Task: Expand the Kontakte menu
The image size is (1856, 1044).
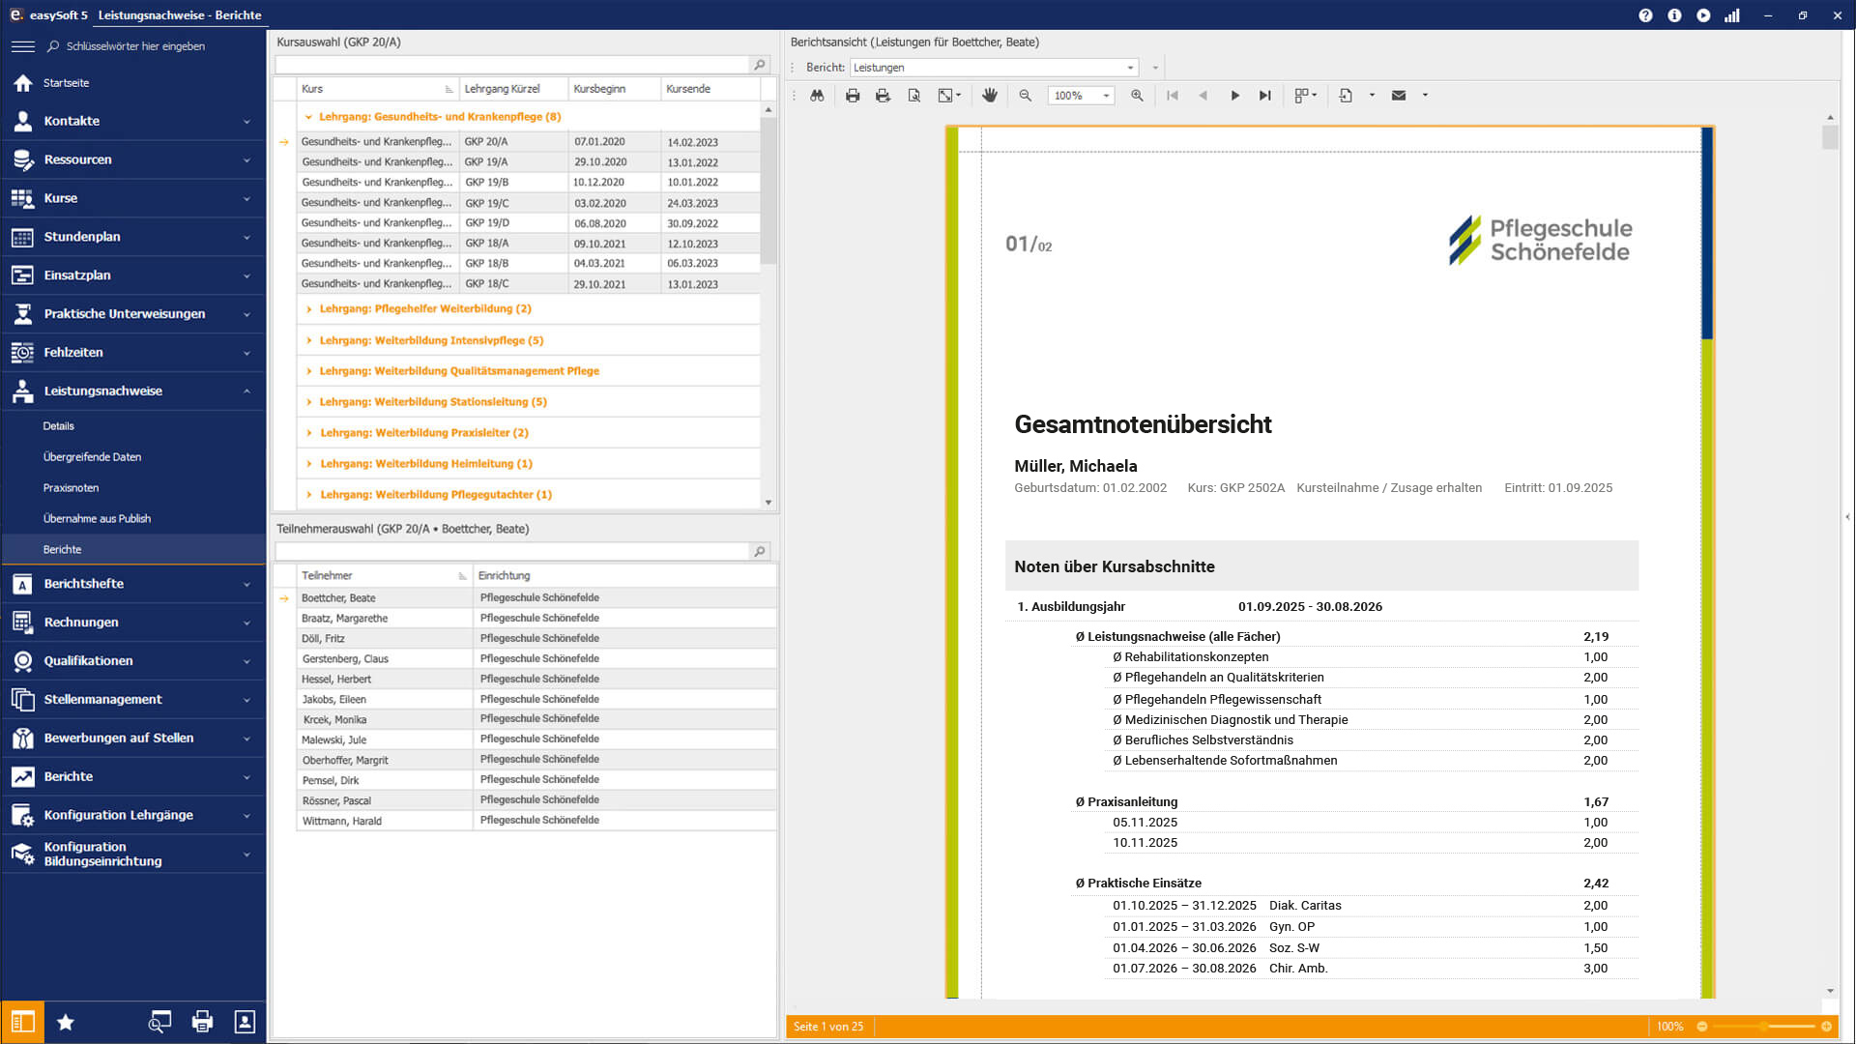Action: (133, 121)
